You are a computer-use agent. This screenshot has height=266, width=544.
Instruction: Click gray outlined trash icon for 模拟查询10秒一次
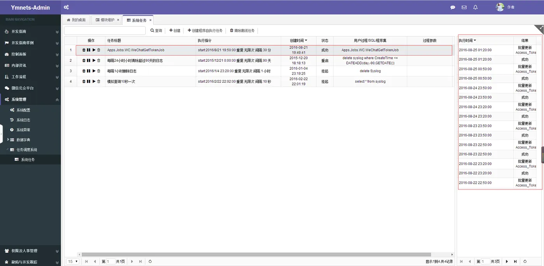click(x=99, y=81)
